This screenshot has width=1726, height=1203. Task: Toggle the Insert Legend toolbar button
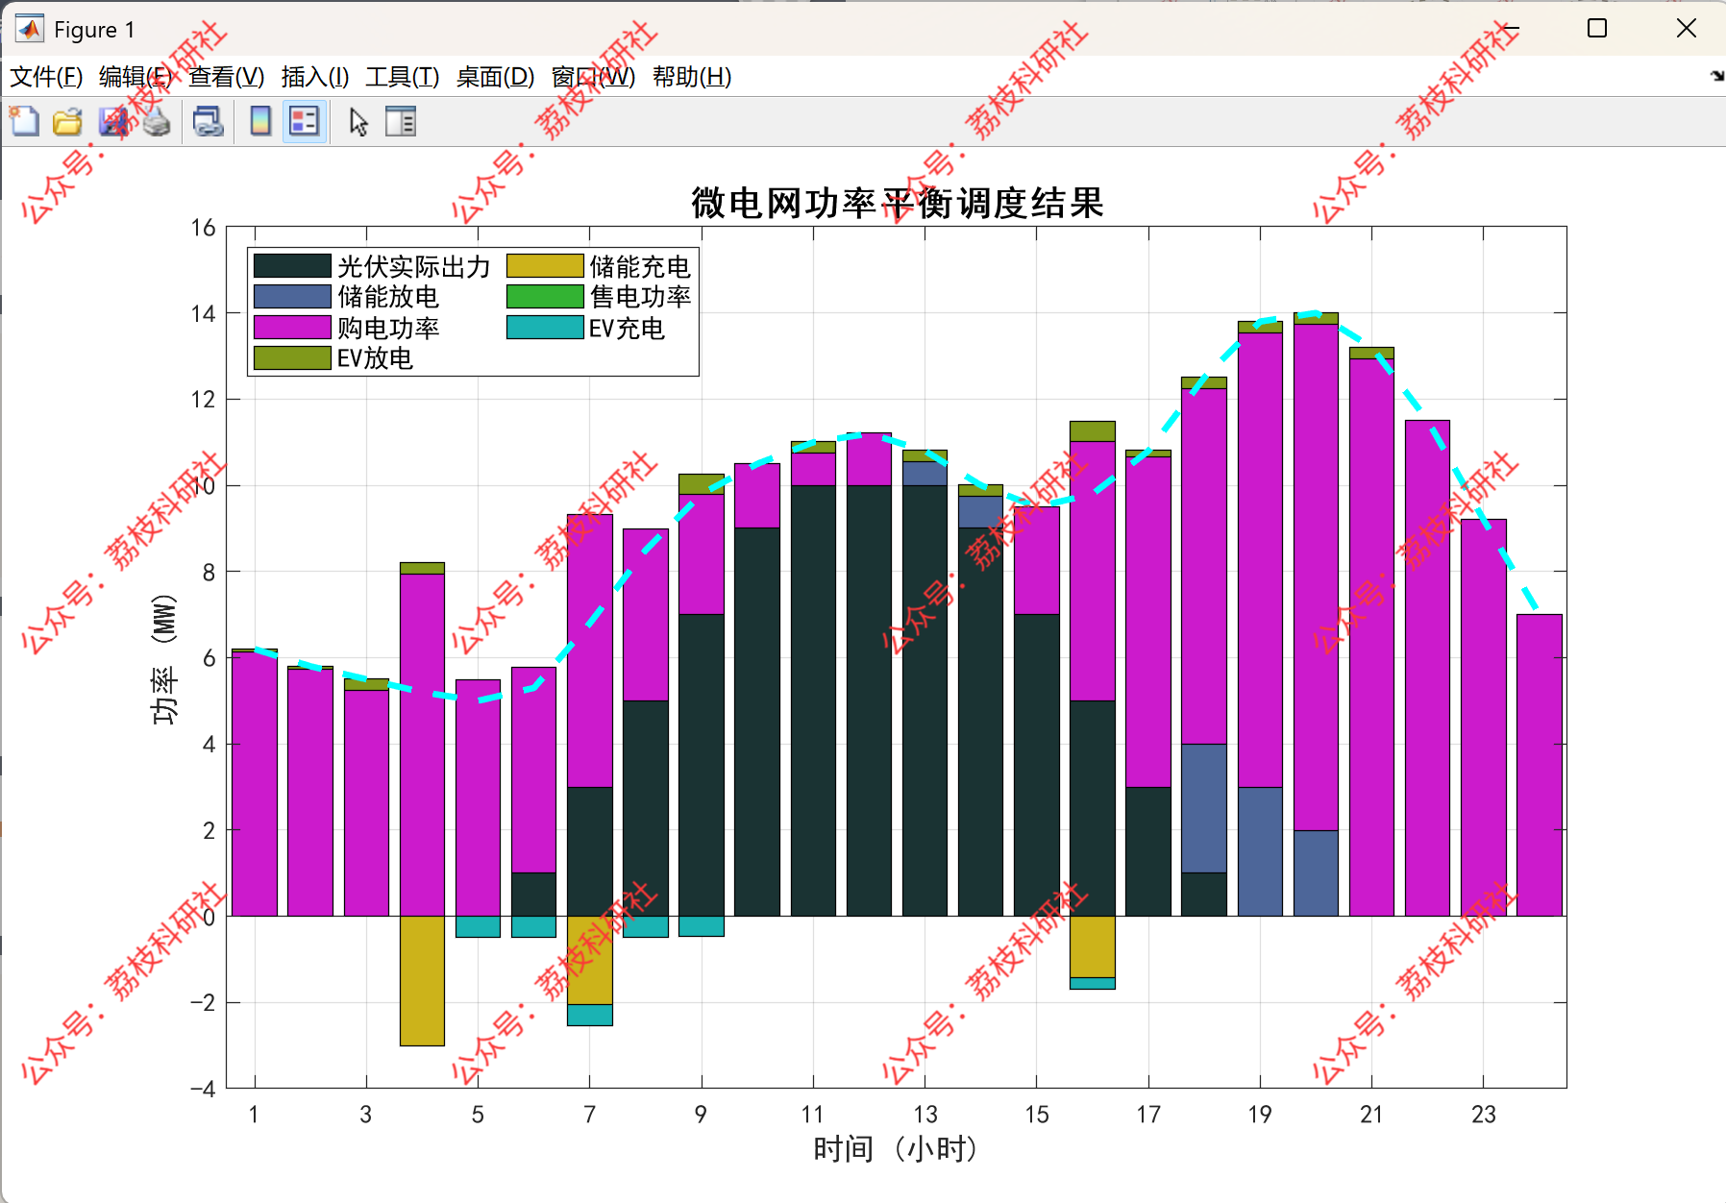click(x=305, y=122)
